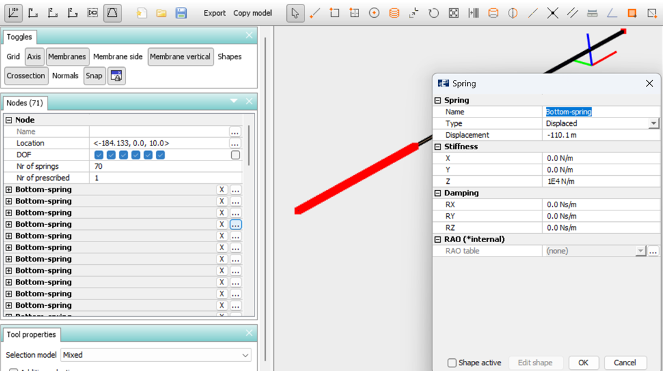Toggle the Crossection option
Image resolution: width=663 pixels, height=371 pixels.
point(26,76)
